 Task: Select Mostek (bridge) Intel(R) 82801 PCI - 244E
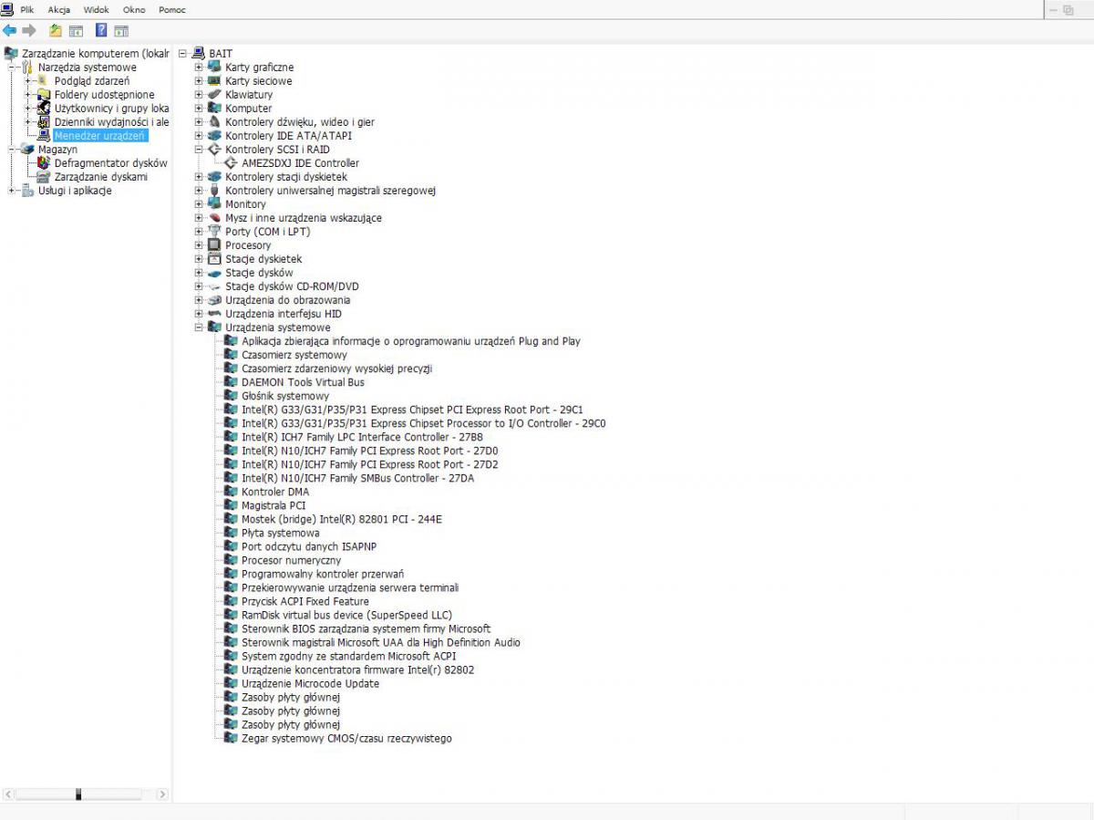pos(341,518)
